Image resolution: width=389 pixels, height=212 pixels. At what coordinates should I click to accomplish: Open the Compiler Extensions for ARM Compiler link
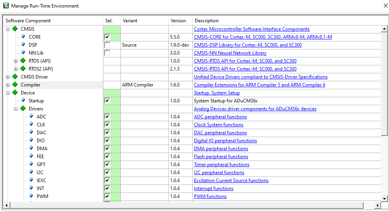coord(259,85)
